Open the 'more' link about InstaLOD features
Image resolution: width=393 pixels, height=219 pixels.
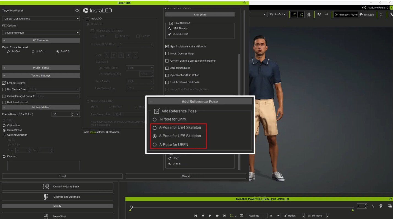(x=93, y=132)
